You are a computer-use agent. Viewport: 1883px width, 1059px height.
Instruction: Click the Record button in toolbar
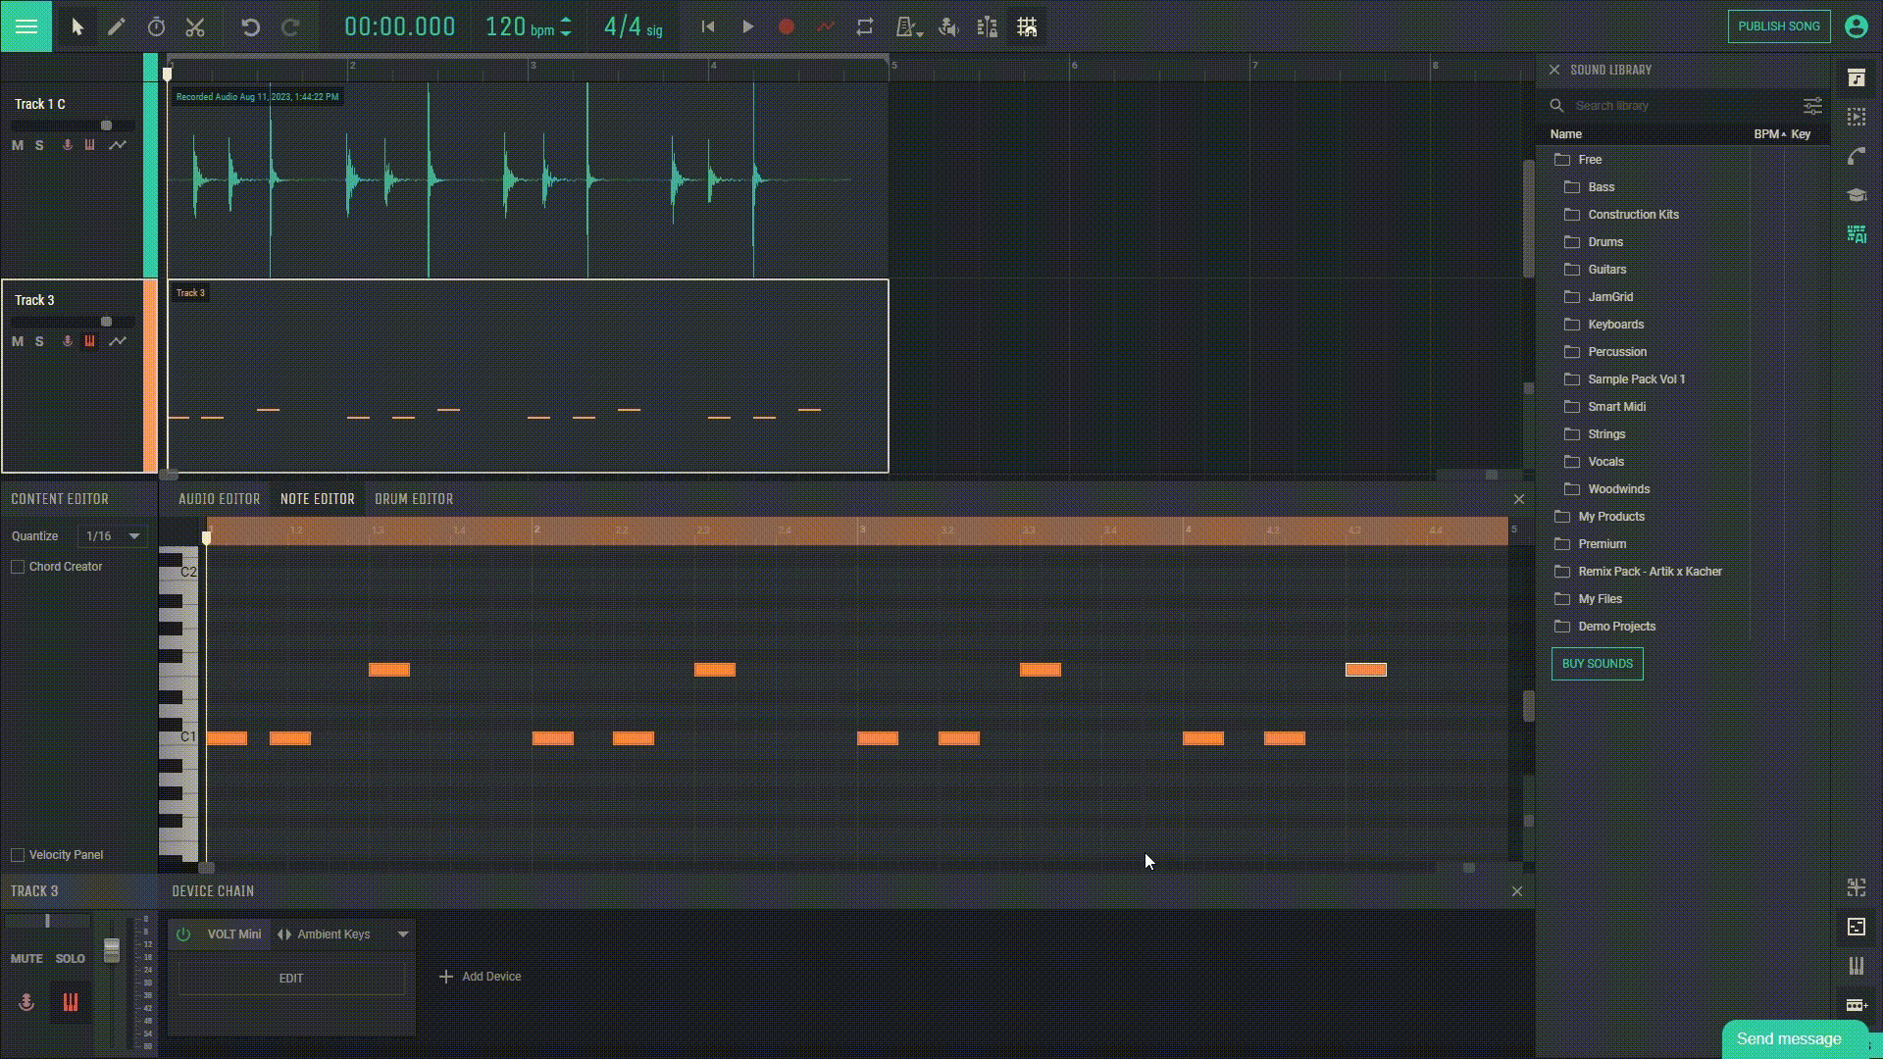[x=787, y=25]
